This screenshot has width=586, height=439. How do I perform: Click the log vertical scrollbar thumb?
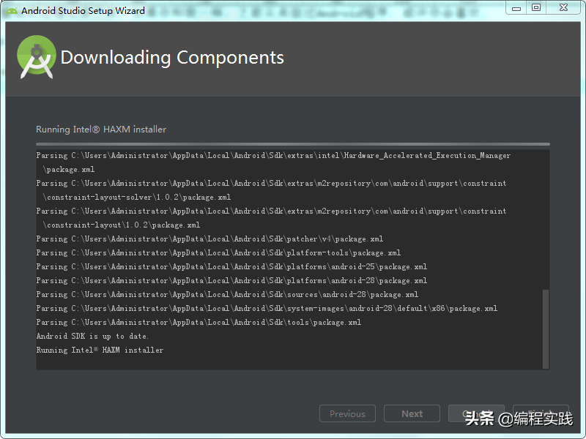[546, 329]
